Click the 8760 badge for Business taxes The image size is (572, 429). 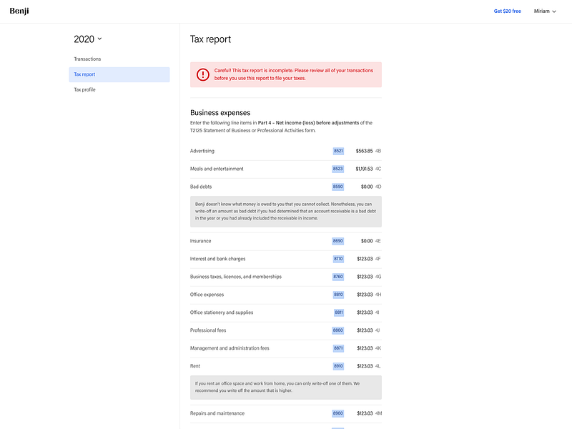[337, 277]
